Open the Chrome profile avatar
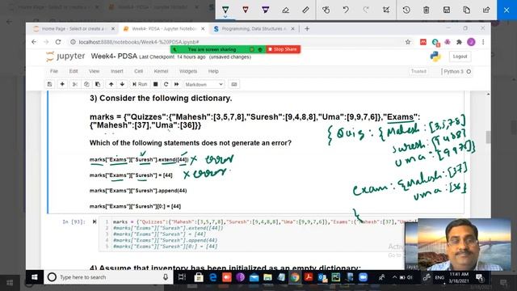The image size is (517, 291). tap(471, 42)
